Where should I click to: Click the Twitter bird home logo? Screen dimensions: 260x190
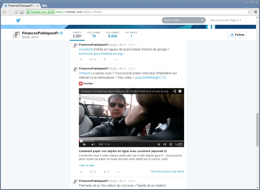click(18, 20)
